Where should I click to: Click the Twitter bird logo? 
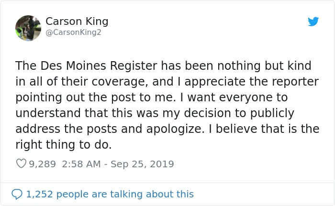click(313, 22)
